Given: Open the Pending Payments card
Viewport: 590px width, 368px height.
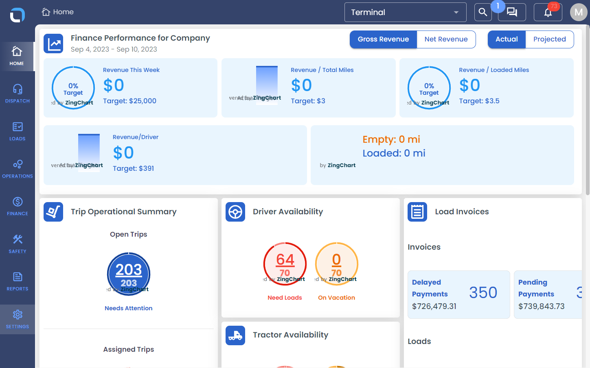Looking at the screenshot, I should pyautogui.click(x=548, y=294).
